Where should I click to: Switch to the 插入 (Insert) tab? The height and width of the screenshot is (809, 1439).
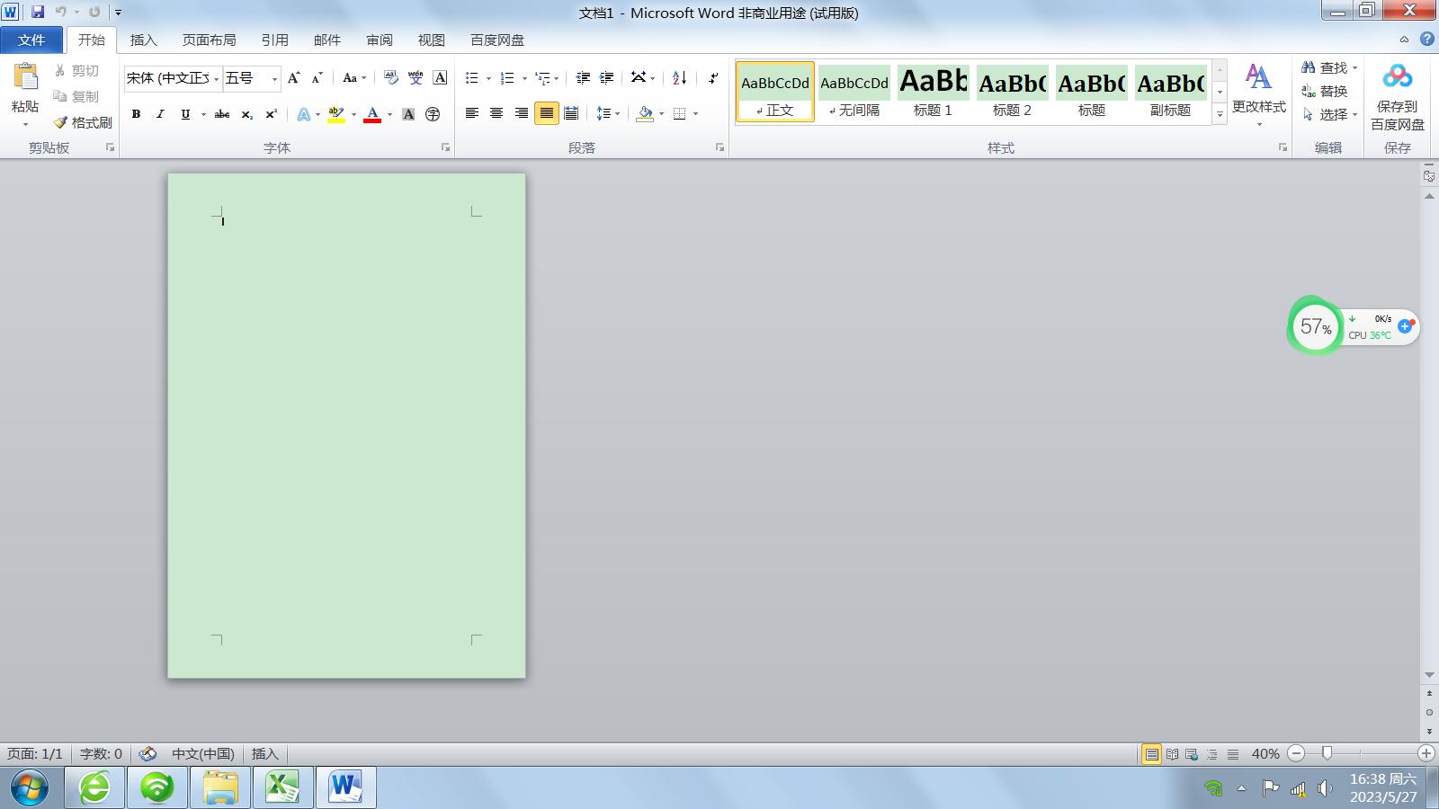143,40
